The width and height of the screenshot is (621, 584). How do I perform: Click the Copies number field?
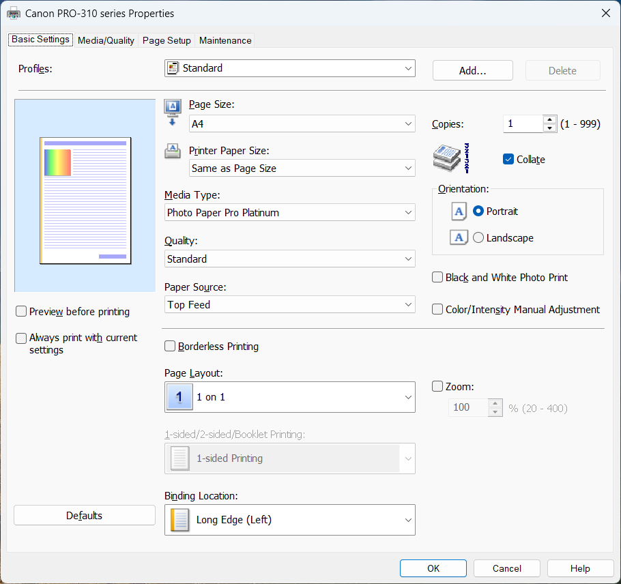pyautogui.click(x=523, y=124)
